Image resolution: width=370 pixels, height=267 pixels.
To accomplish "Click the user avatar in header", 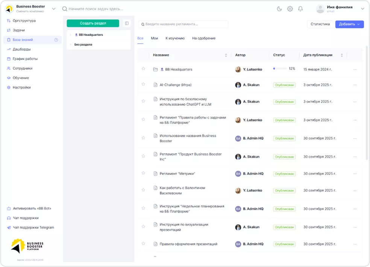I will point(320,9).
